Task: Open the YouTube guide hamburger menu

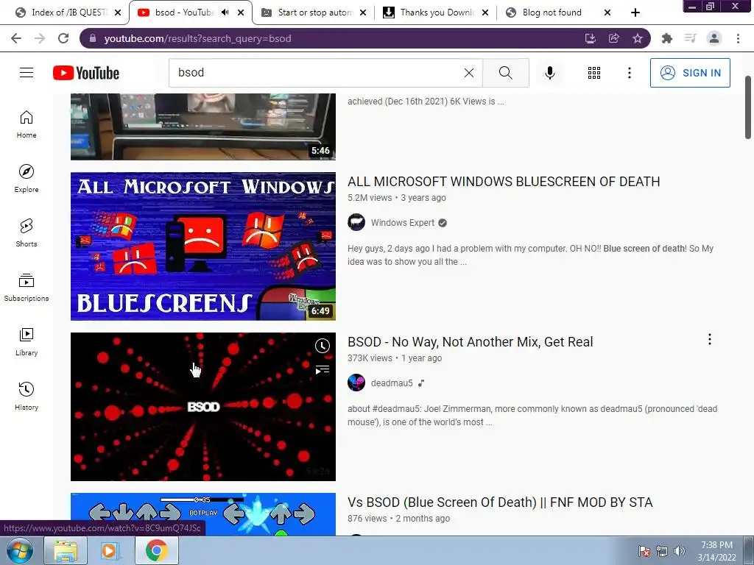Action: (27, 73)
